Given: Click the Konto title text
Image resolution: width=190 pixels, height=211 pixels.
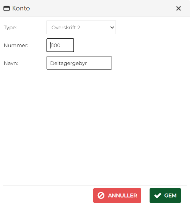Looking at the screenshot, I should click(x=21, y=8).
